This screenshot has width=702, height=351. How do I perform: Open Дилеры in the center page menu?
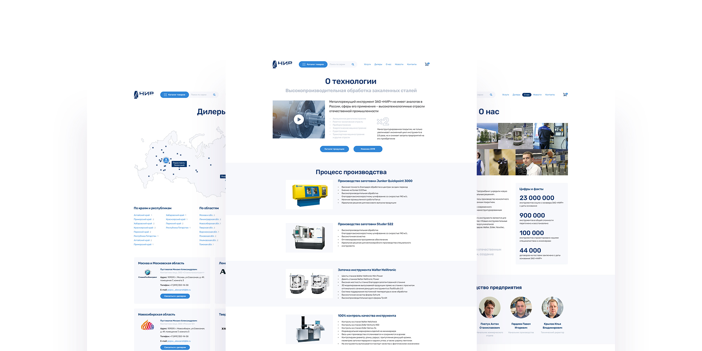coord(378,64)
